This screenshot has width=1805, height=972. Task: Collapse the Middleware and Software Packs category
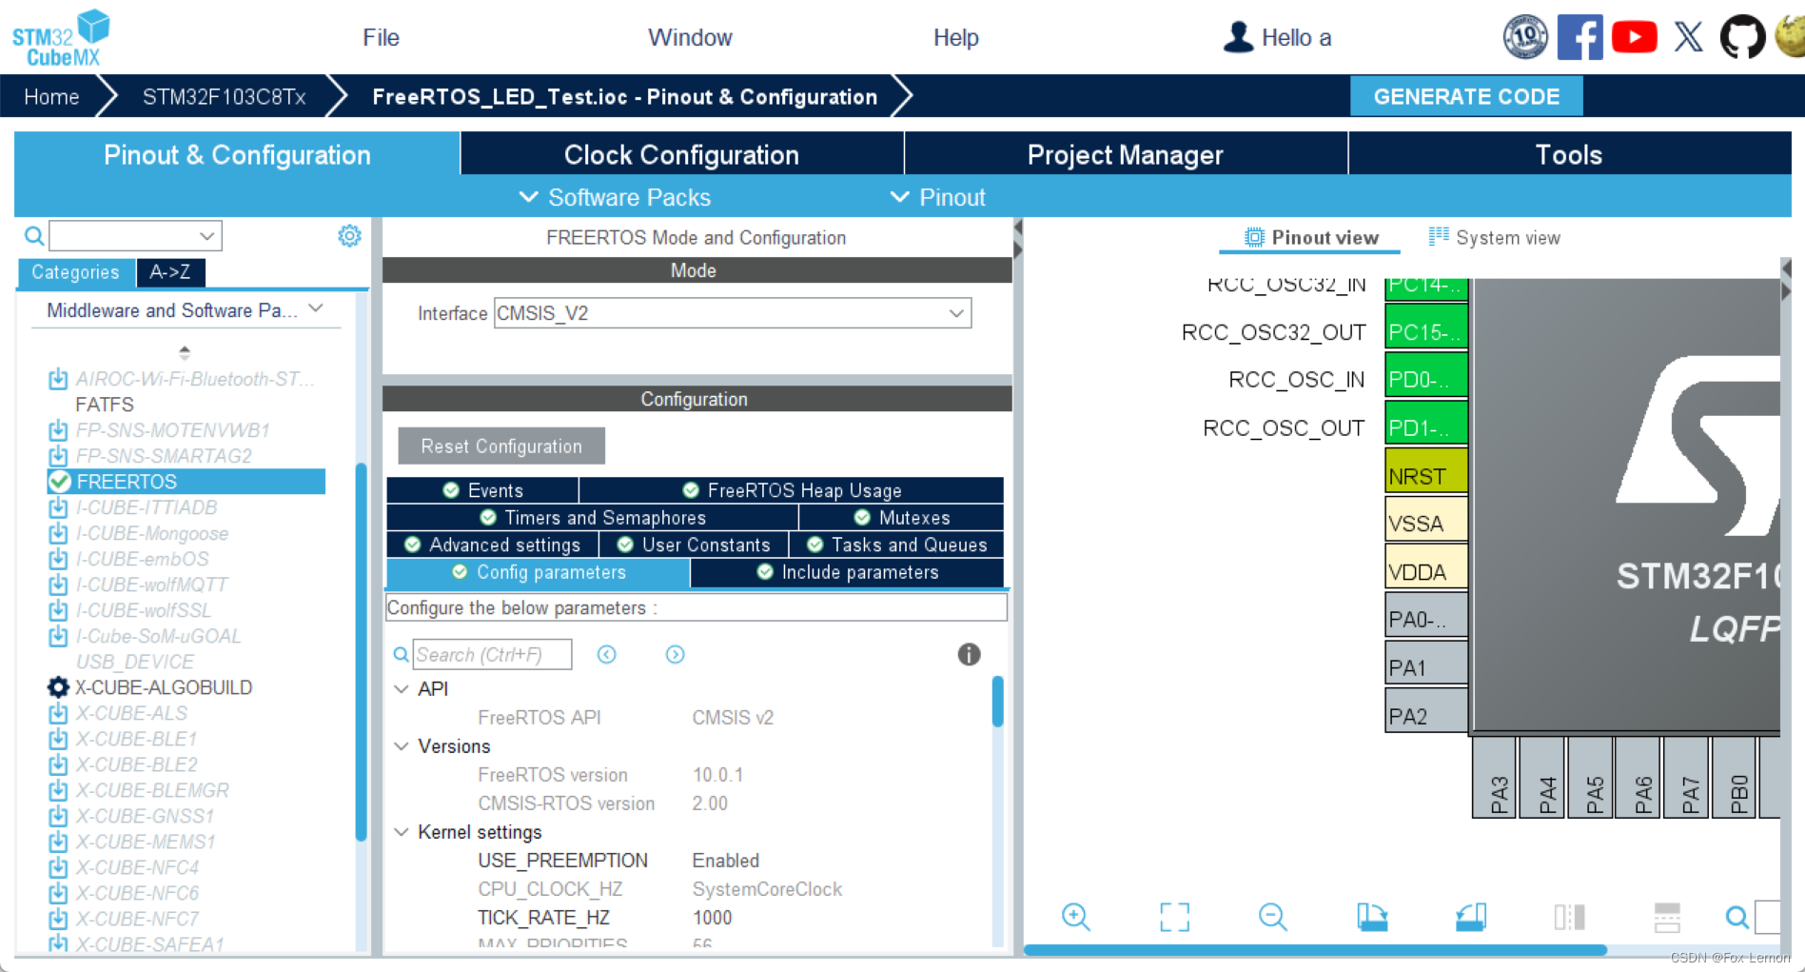(318, 309)
